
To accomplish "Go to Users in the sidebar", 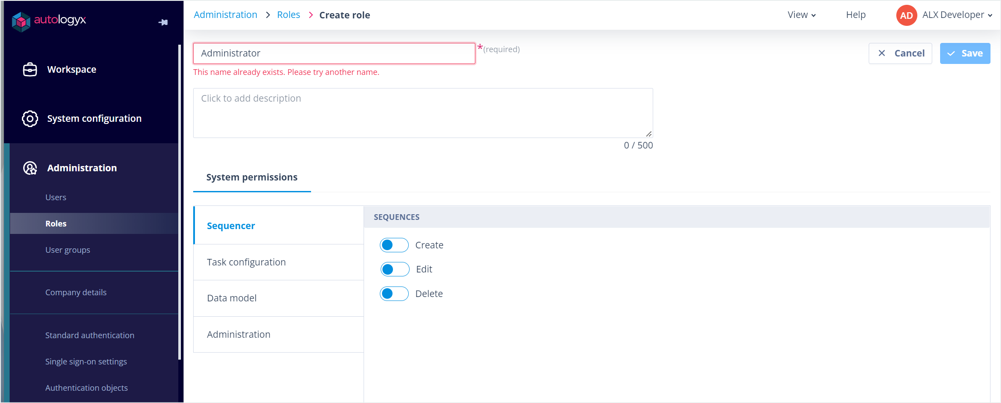I will 56,198.
